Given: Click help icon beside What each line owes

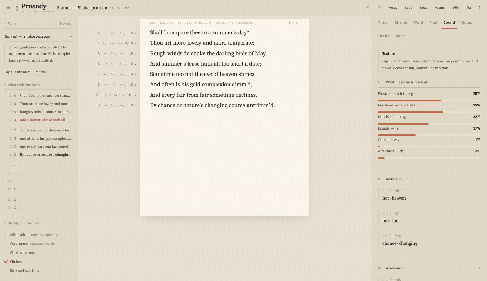Looking at the screenshot, I should tap(71, 85).
